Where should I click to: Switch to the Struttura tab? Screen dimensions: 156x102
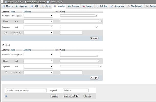(21, 6)
